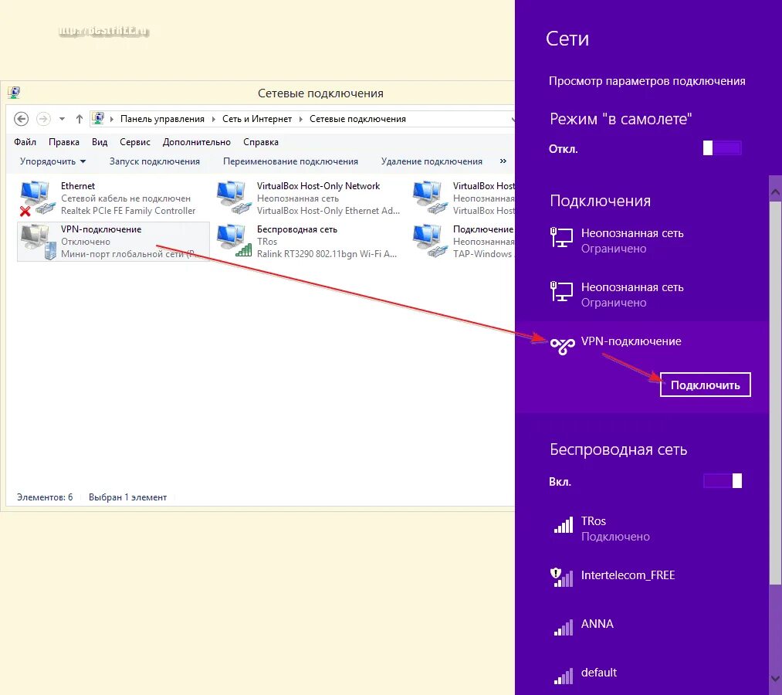Go back with the Back arrow
The image size is (782, 695).
pos(21,119)
